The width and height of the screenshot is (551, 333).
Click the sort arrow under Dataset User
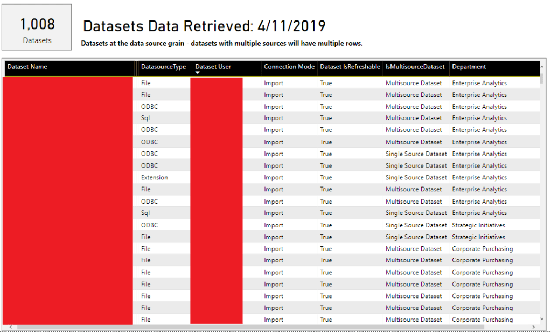pos(197,73)
